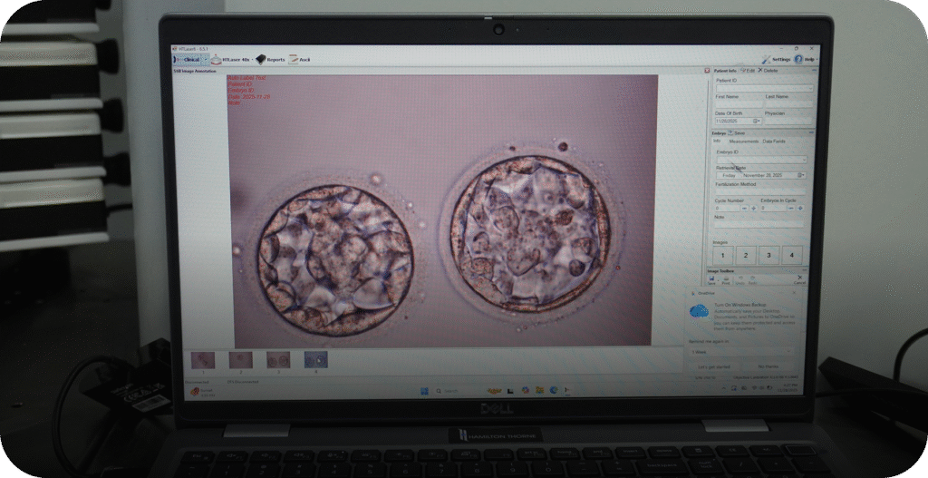Click Cancel in the Image Toolbox

pos(799,279)
